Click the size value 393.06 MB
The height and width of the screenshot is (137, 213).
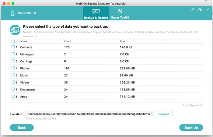127,68
